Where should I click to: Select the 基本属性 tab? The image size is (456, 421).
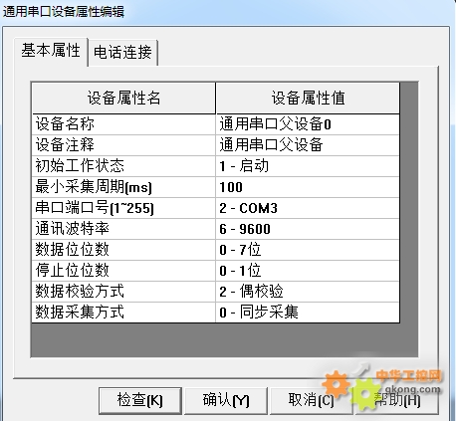tap(51, 51)
